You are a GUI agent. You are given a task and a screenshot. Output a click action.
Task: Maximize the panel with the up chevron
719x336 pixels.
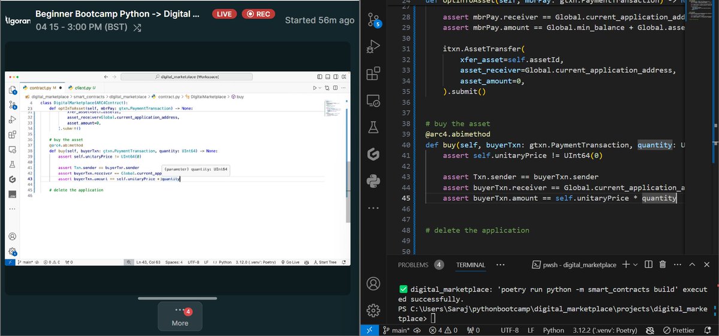coord(691,264)
